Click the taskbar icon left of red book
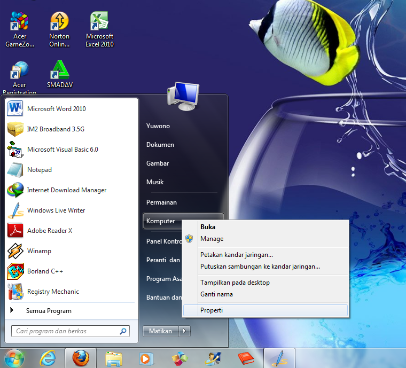Image resolution: width=406 pixels, height=368 pixels. [213, 359]
